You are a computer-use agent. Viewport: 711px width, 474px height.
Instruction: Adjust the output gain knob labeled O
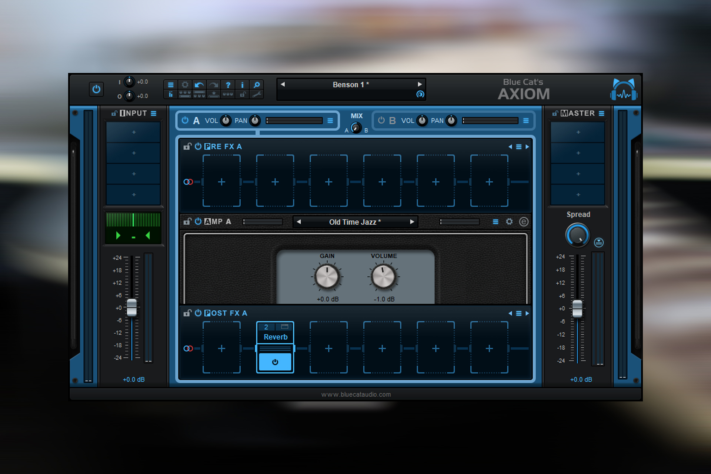(129, 96)
